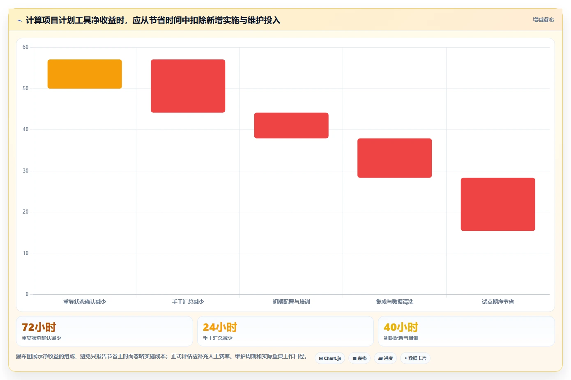571x380 pixels.
Task: Click 重复状态确认减少 caption under 72小时
Action: 41,338
